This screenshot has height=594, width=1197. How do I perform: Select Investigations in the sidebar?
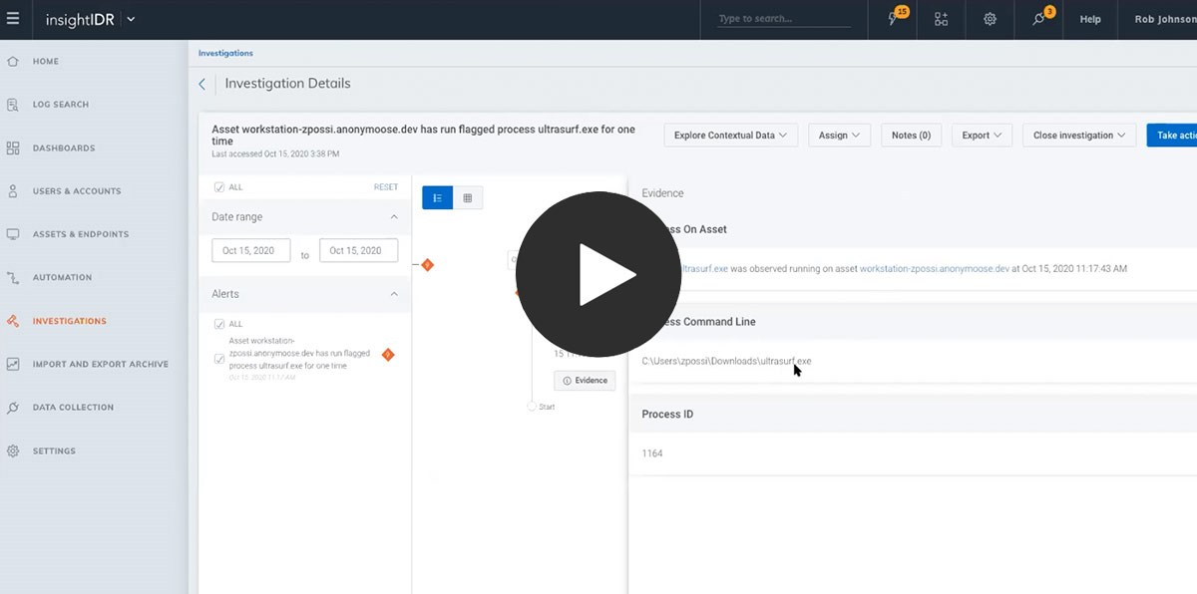coord(69,321)
